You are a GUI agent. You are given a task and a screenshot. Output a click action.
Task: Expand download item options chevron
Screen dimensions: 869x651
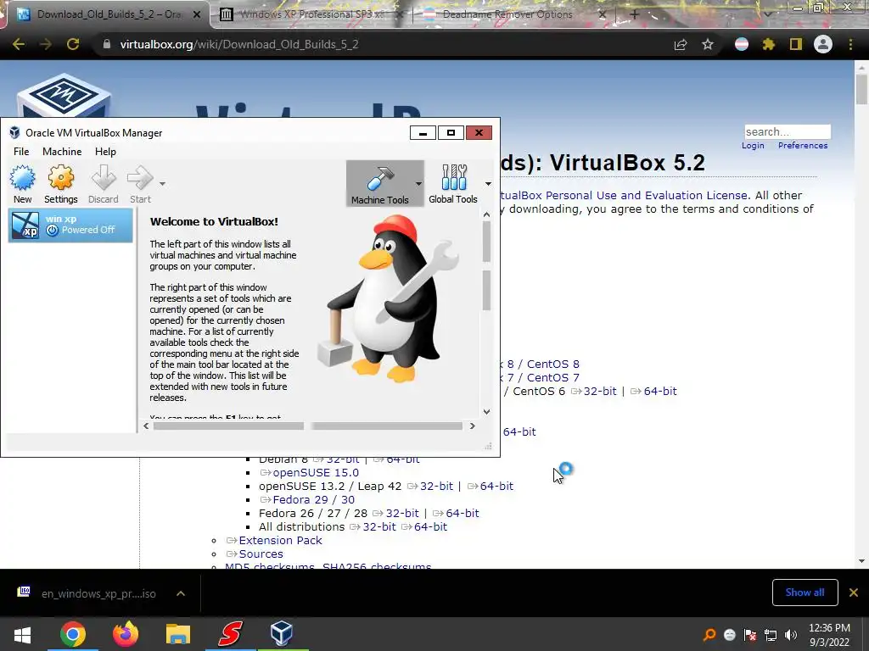[x=181, y=593]
